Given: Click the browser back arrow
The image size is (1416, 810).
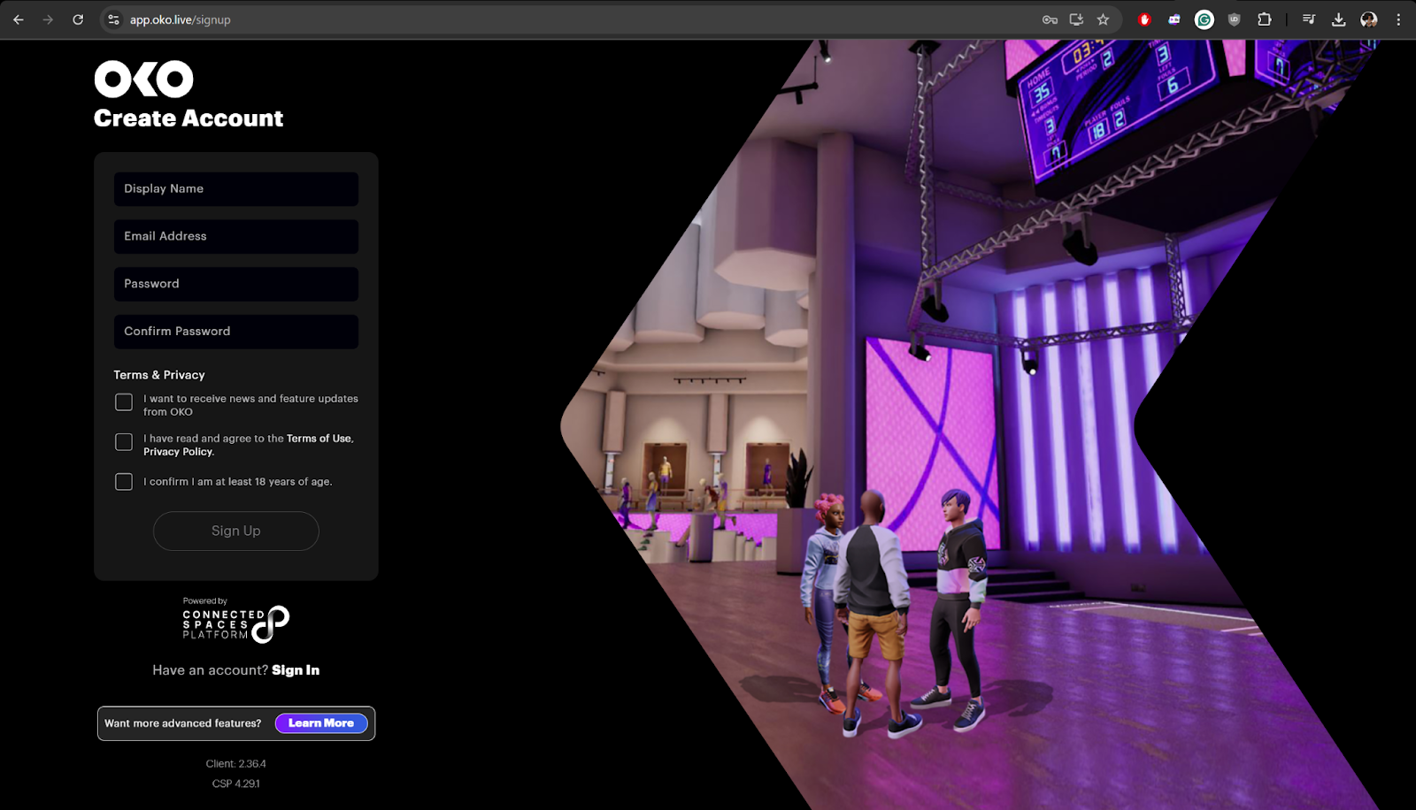Looking at the screenshot, I should 19,19.
